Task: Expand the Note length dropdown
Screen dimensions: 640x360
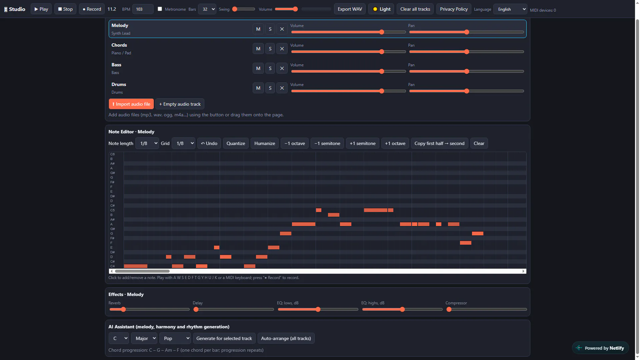Action: coord(147,143)
